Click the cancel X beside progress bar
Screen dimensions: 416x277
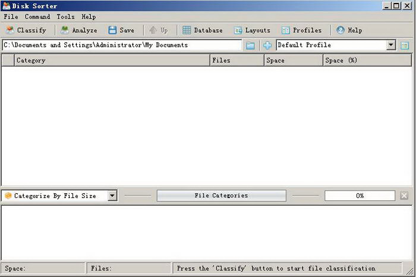404,196
